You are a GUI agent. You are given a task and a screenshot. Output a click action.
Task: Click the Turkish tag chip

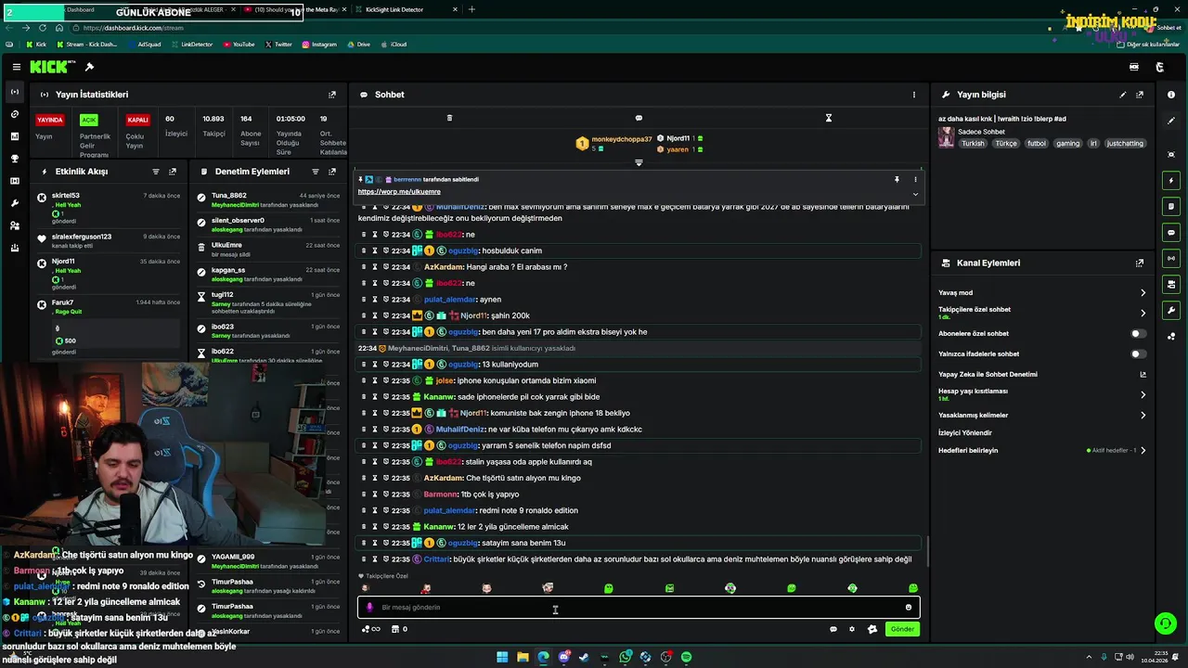click(x=973, y=144)
